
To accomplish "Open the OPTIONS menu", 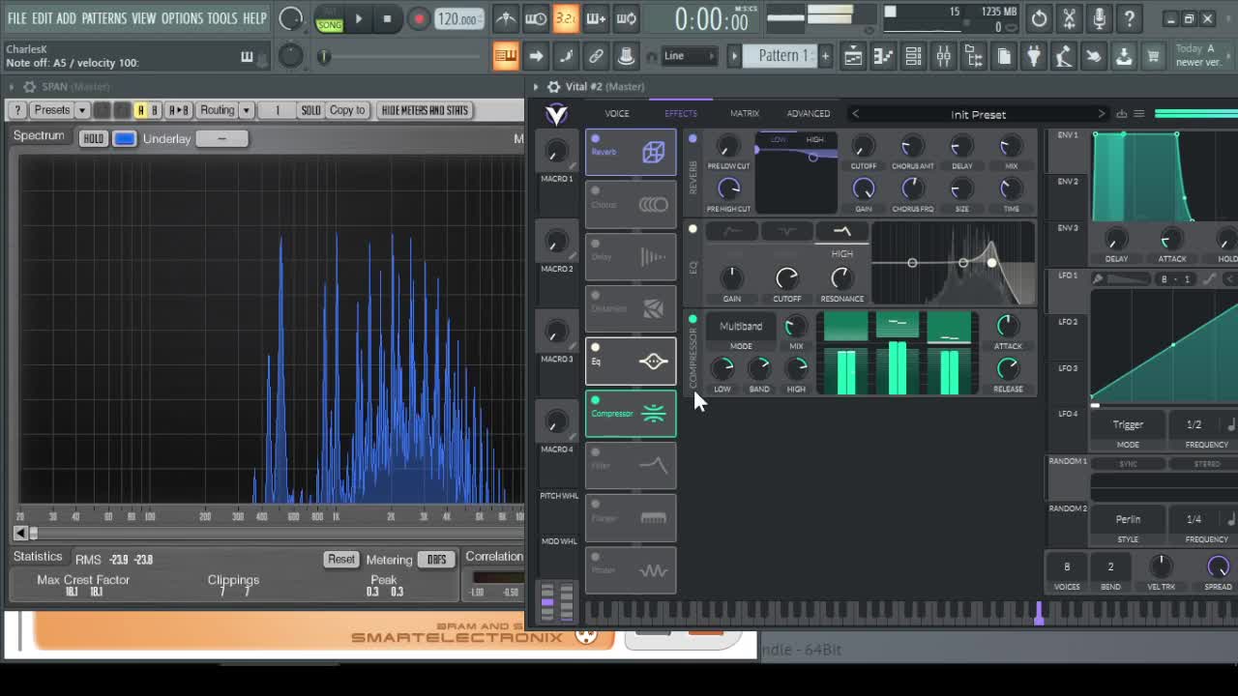I will [182, 18].
